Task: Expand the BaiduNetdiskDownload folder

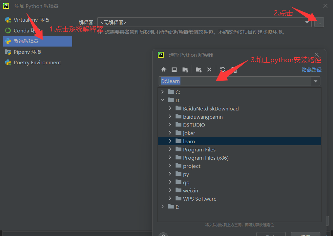Action: coord(170,108)
